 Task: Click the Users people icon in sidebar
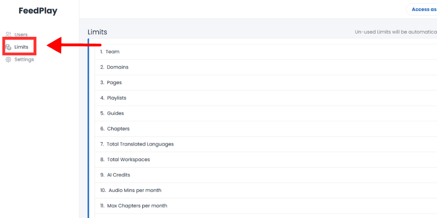click(8, 34)
